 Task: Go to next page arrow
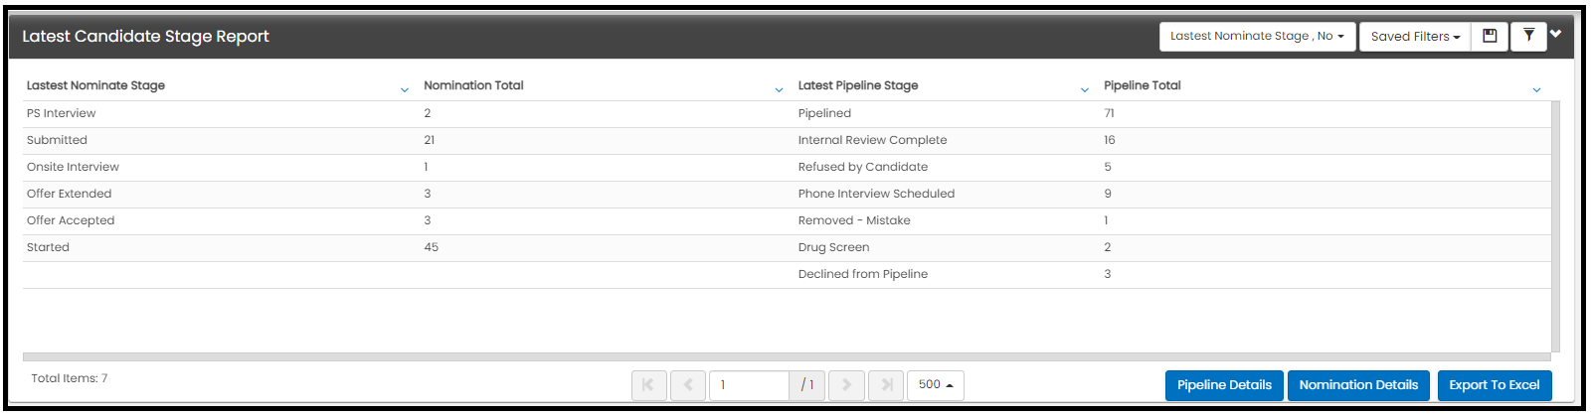click(846, 385)
